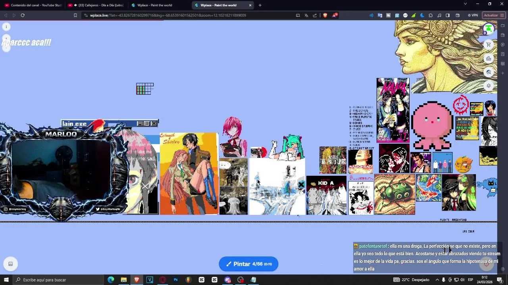
Task: Reload the page with the refresh icon
Action: [x=23, y=15]
